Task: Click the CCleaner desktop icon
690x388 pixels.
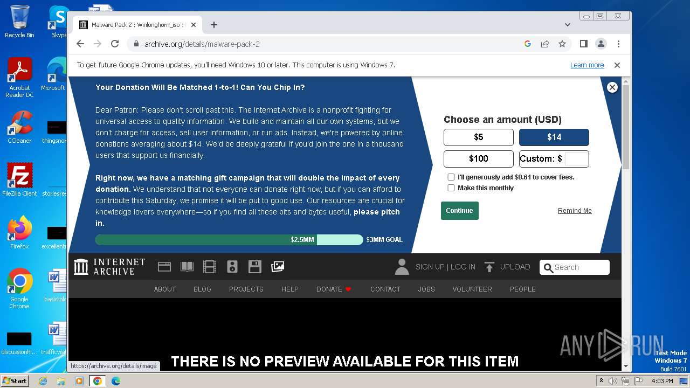Action: pyautogui.click(x=19, y=127)
